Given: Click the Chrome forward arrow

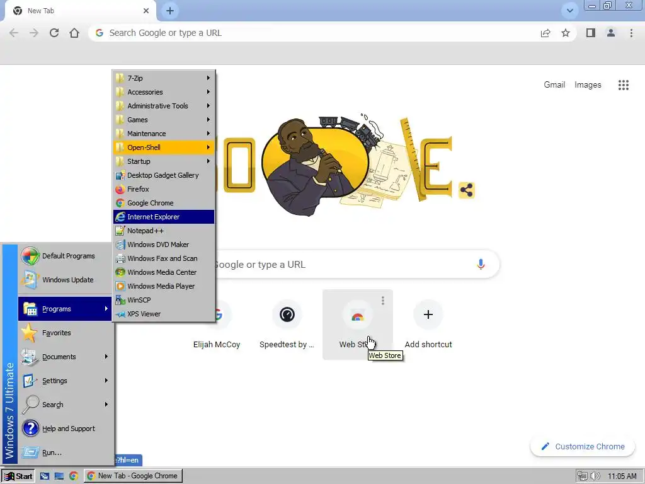Looking at the screenshot, I should point(34,33).
